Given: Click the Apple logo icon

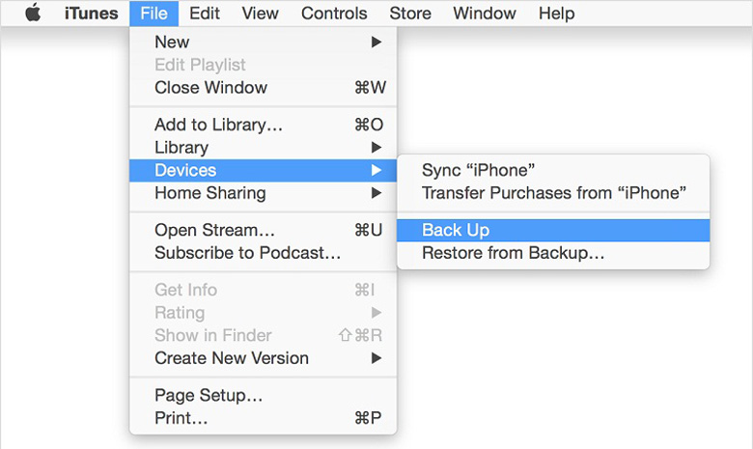Looking at the screenshot, I should [x=33, y=14].
